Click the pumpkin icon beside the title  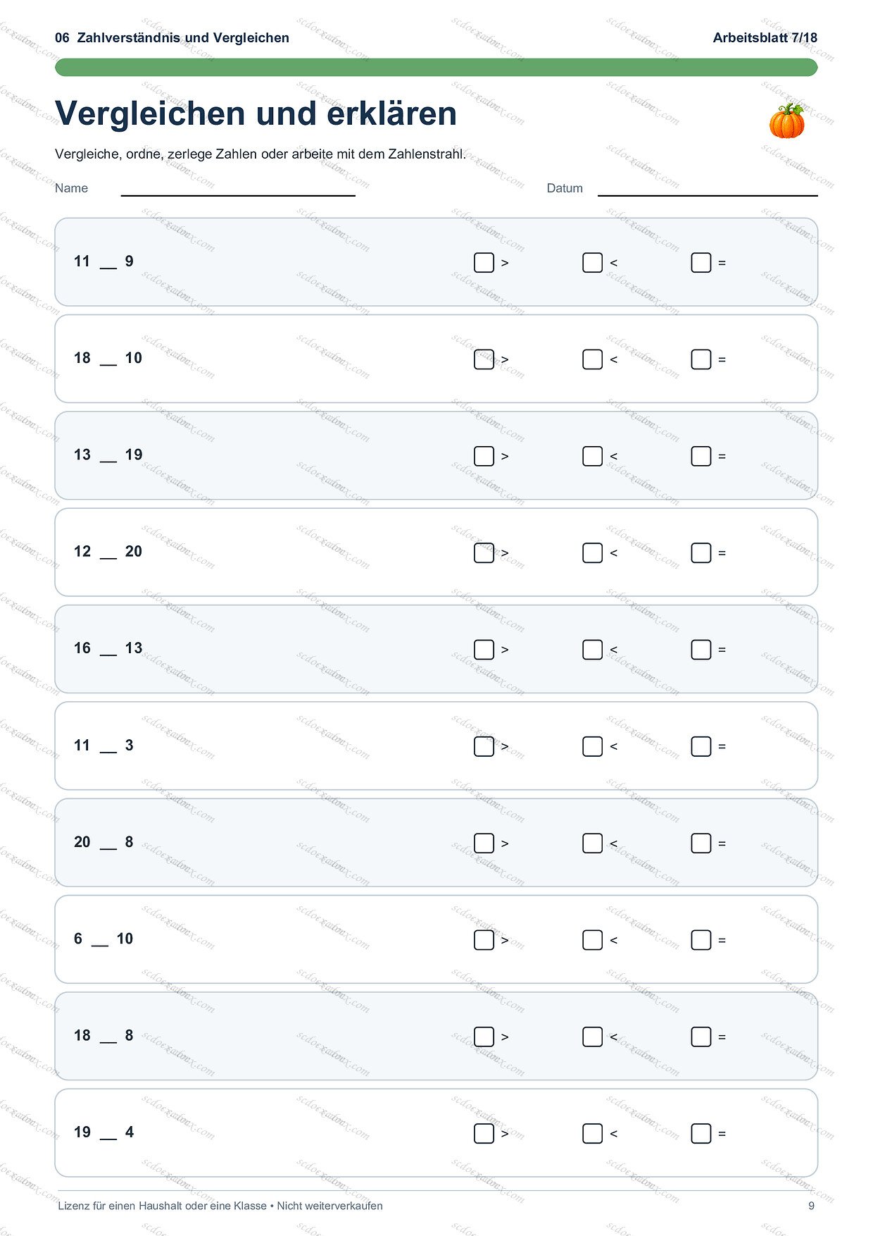click(786, 120)
